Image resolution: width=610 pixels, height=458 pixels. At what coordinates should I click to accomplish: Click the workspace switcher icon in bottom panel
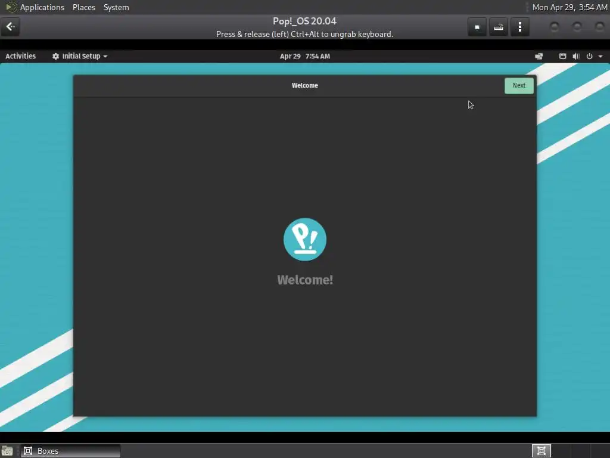click(541, 451)
